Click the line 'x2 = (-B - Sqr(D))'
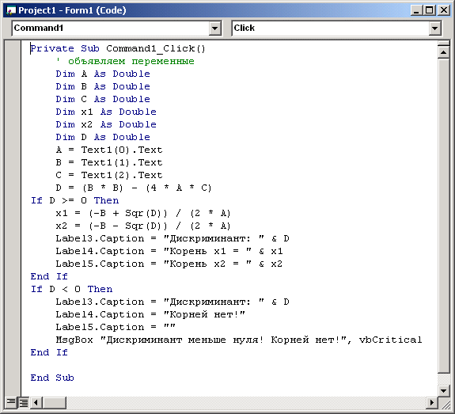Screen dimensions: 455x414 coord(143,226)
